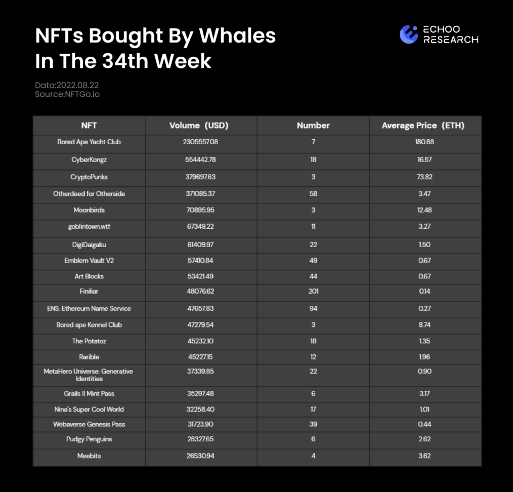513x492 pixels.
Task: Click the goblintown.wtf row name
Action: coord(89,227)
